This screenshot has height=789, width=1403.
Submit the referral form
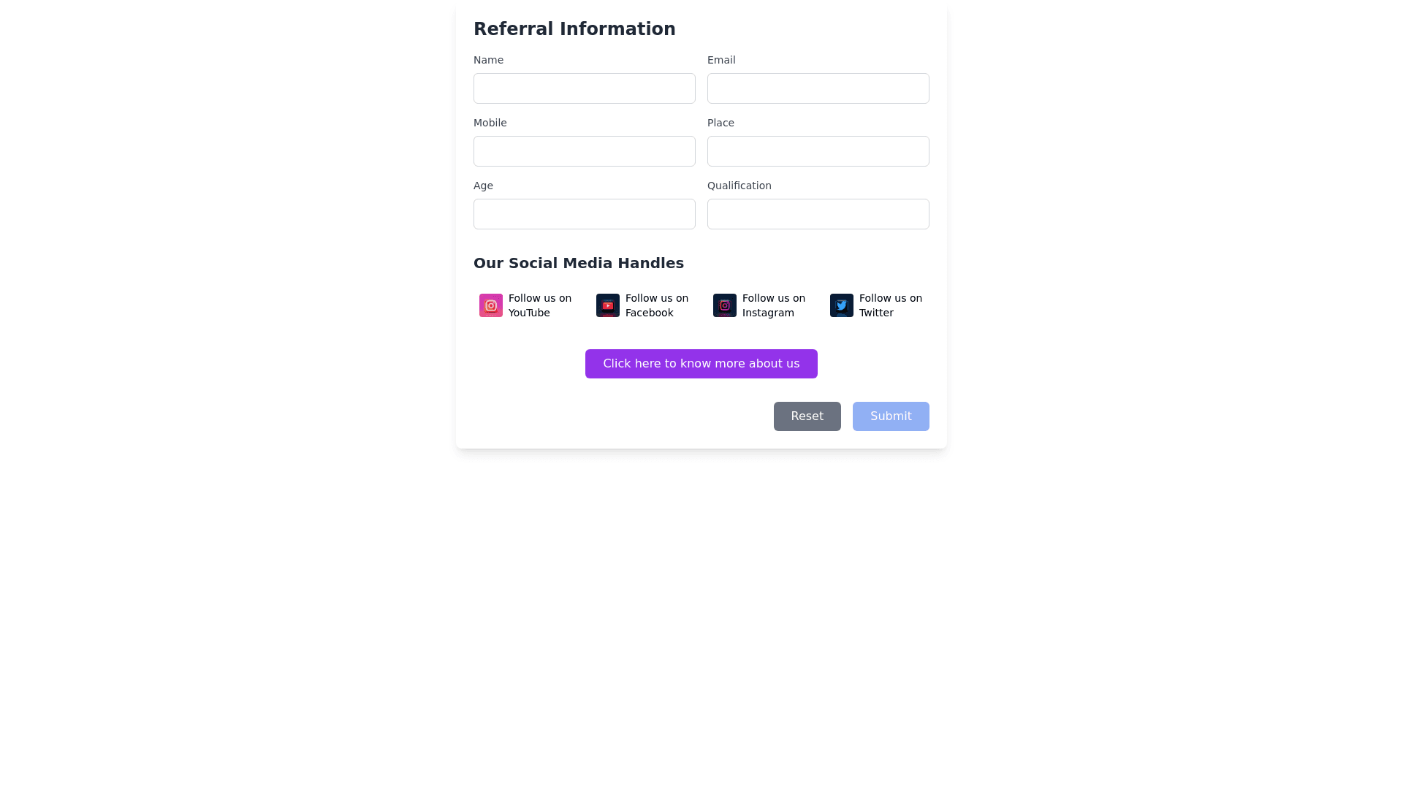pyautogui.click(x=891, y=416)
